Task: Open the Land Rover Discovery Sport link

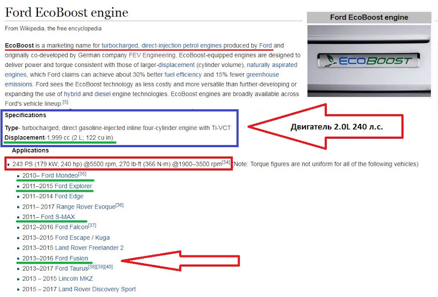Action: 97,289
